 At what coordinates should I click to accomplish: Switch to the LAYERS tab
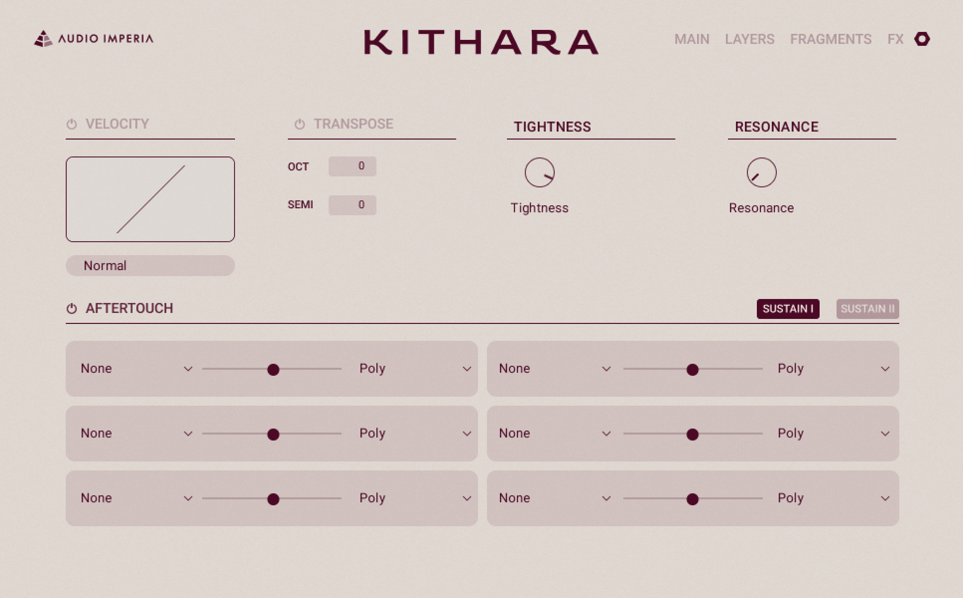click(x=749, y=39)
